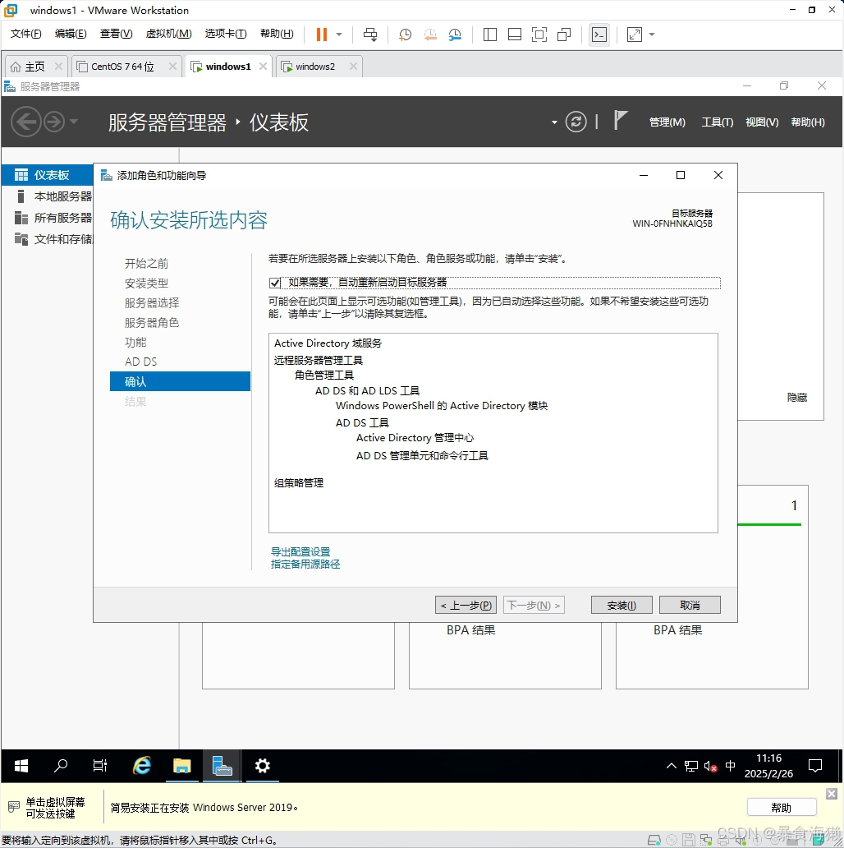844x848 pixels.
Task: Open the Windows Start menu
Action: tap(21, 766)
